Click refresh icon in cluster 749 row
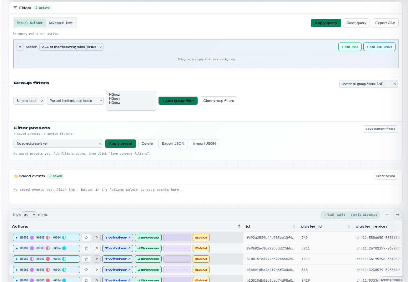Viewport: 408px width, 282px height. click(97, 238)
